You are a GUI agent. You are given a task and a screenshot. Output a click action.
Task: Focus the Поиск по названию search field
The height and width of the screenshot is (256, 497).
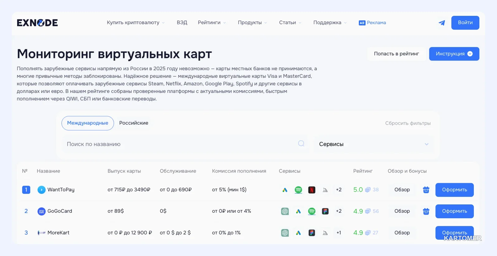pyautogui.click(x=186, y=144)
